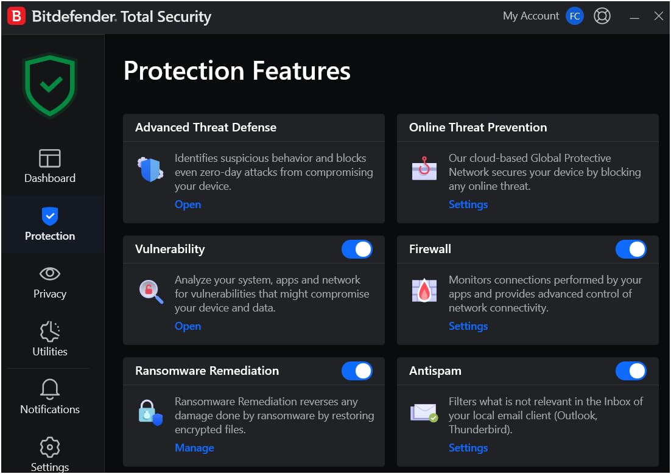Image resolution: width=671 pixels, height=474 pixels.
Task: Click Manage under Ransomware Remediation
Action: coord(194,448)
